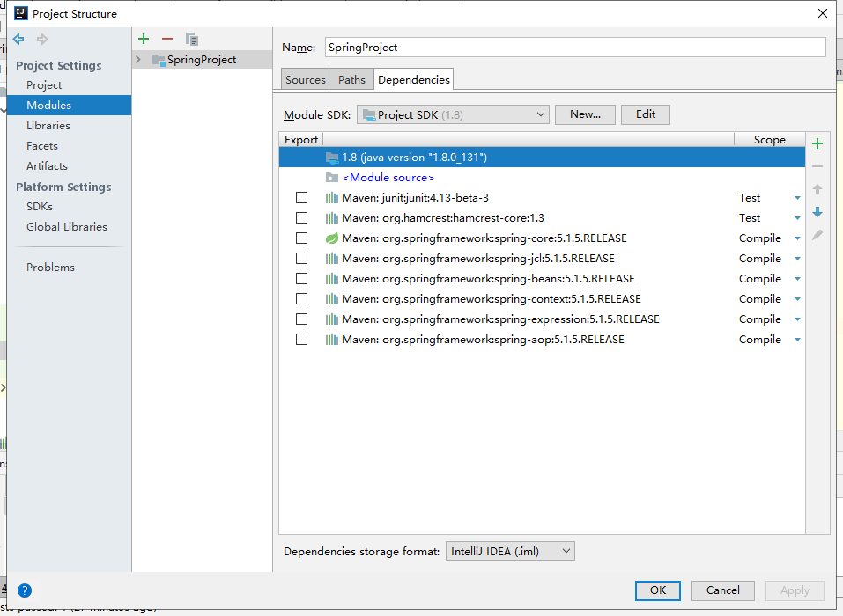This screenshot has width=843, height=616.
Task: Check Export for junit:junit:4.13-beta-3
Action: [301, 198]
